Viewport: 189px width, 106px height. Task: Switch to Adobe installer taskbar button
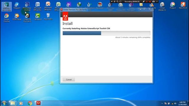(38, 103)
